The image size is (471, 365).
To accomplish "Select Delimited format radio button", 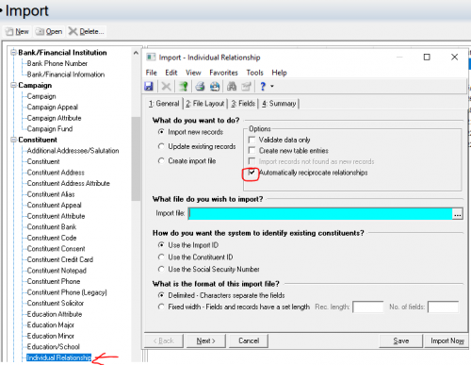I will pos(161,295).
